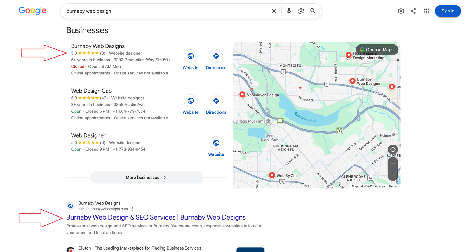This screenshot has width=467, height=252.
Task: Click the magnifying glass search icon
Action: [x=313, y=11]
